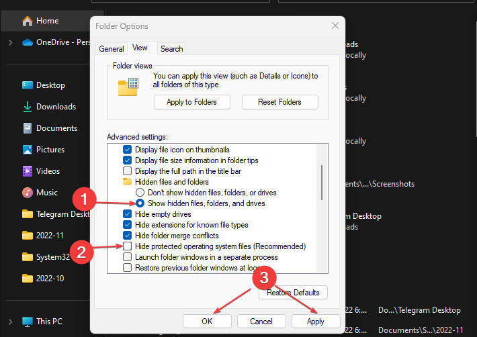
Task: Click the Folder views icon in dialog
Action: [128, 87]
